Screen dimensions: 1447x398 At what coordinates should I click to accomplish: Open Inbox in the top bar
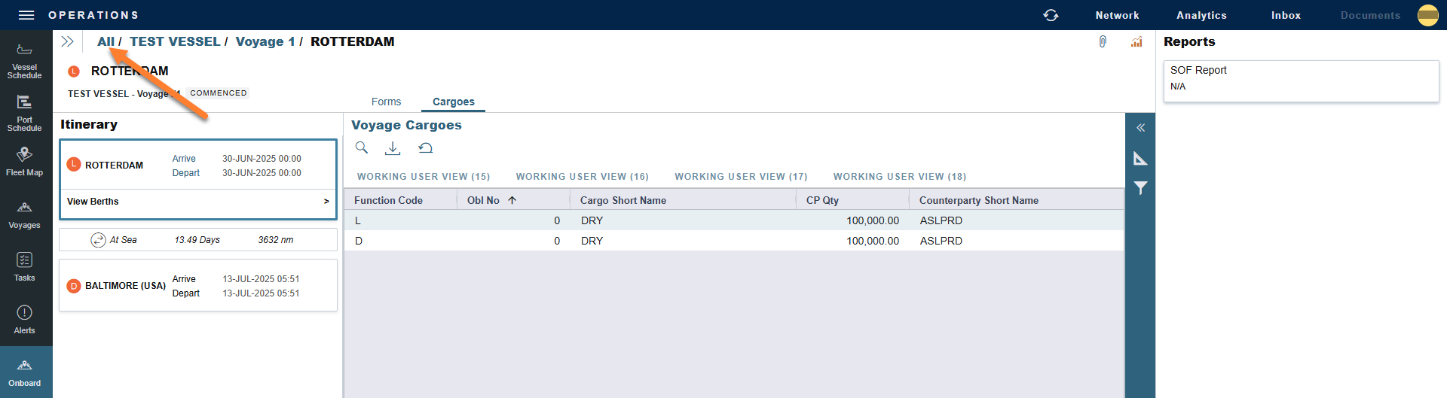[x=1286, y=15]
